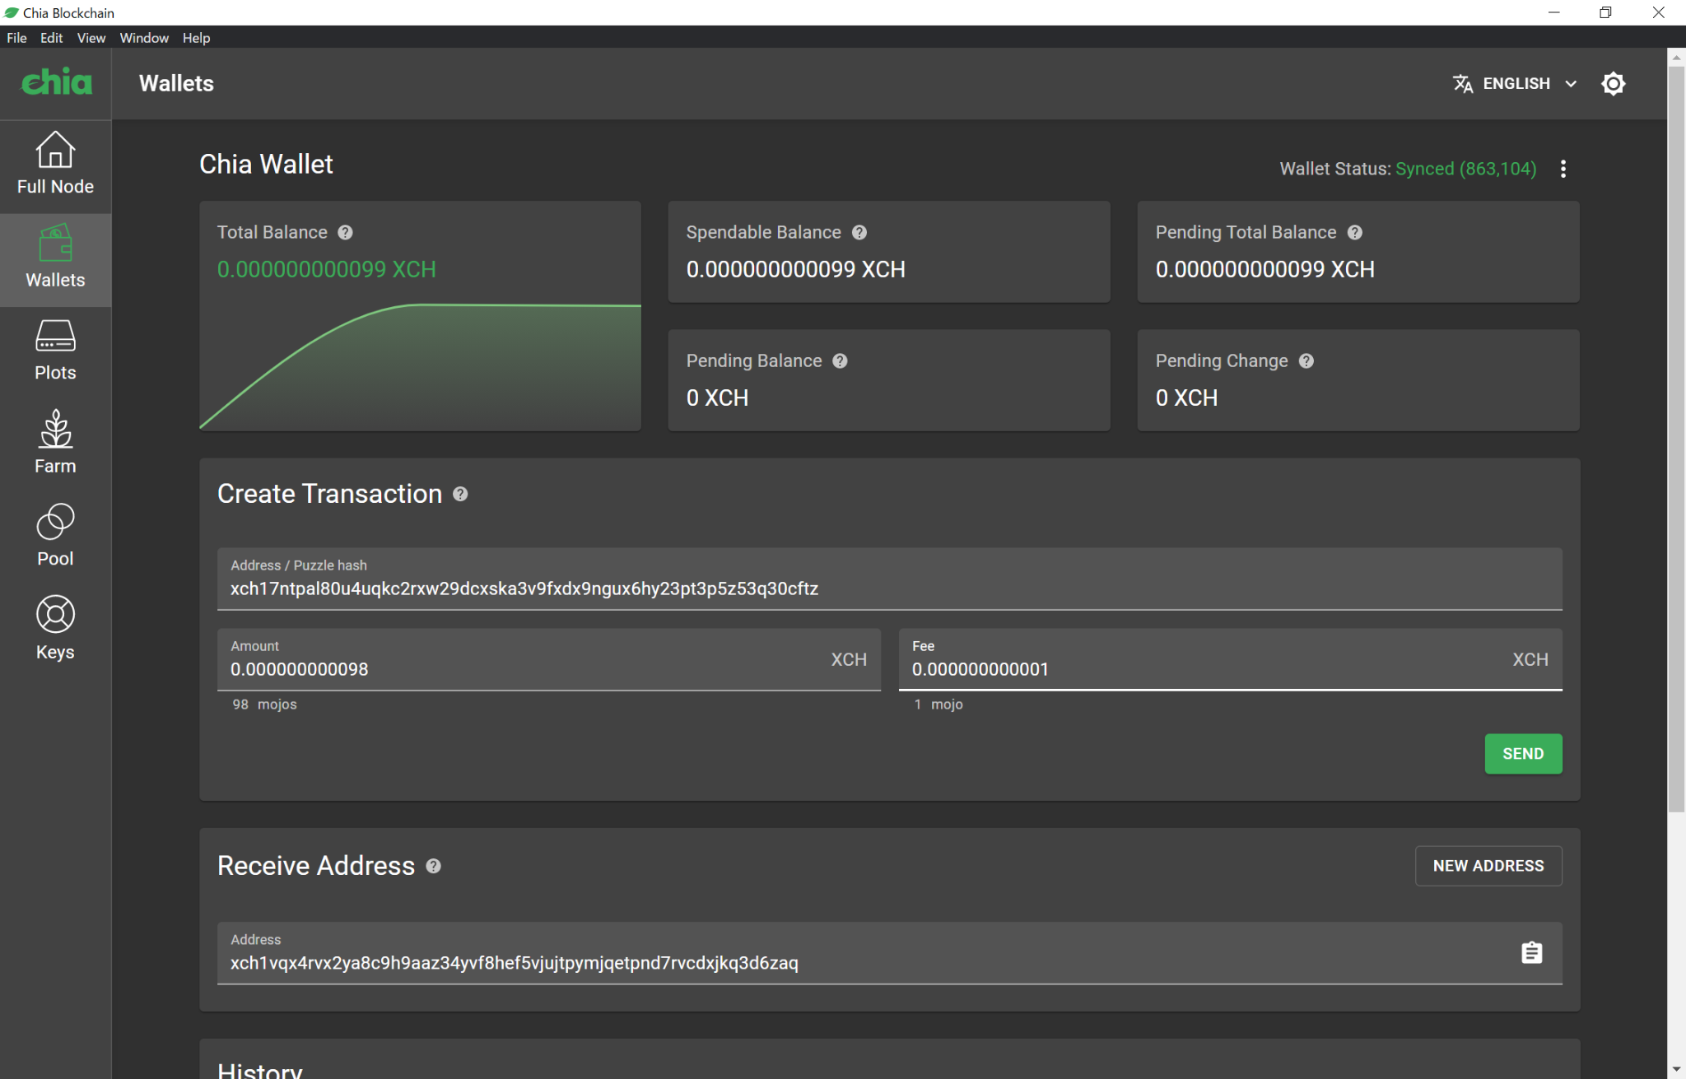Open the Pool section
The width and height of the screenshot is (1686, 1079).
pyautogui.click(x=55, y=537)
